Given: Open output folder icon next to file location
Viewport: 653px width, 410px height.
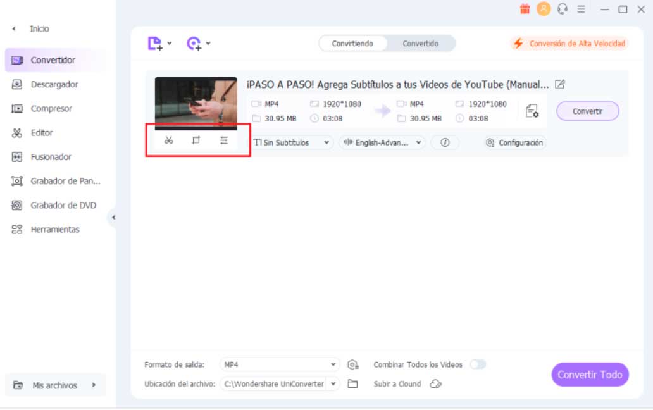Looking at the screenshot, I should click(x=353, y=384).
